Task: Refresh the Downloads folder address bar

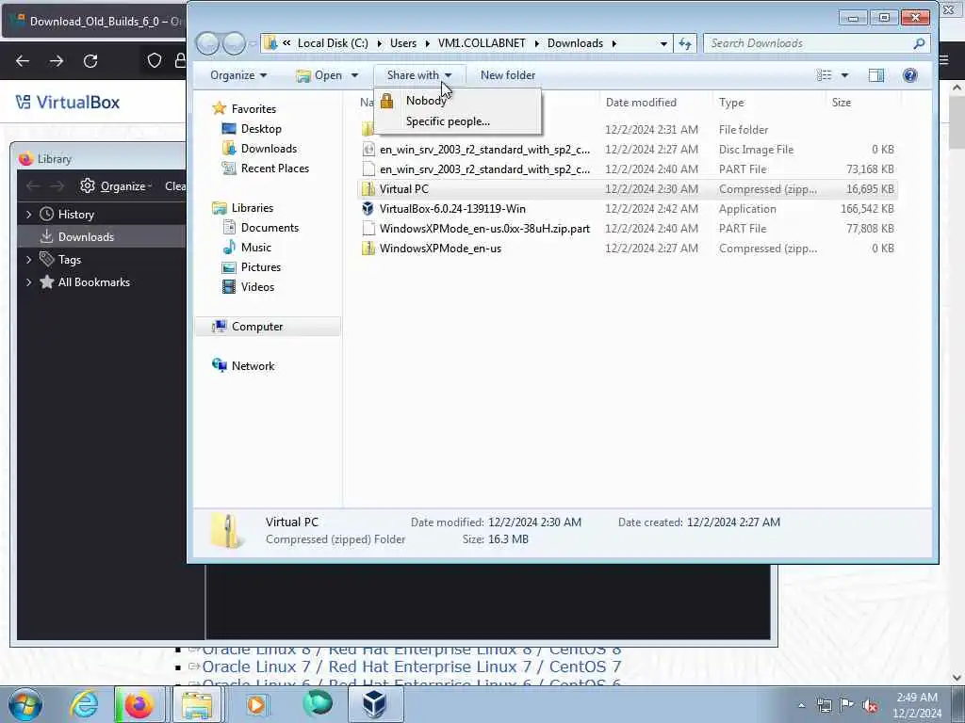Action: click(684, 43)
